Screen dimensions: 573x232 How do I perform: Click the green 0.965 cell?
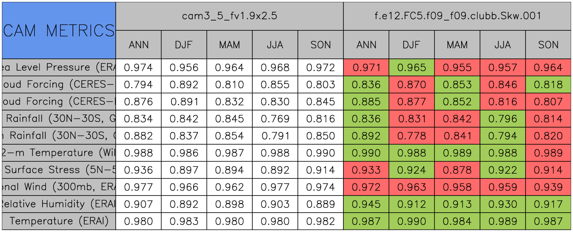coord(411,68)
